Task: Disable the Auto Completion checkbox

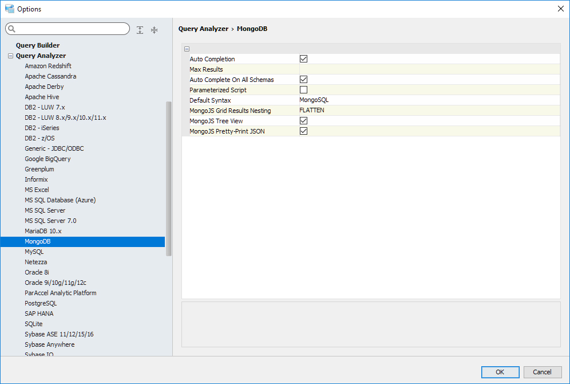Action: pos(304,59)
